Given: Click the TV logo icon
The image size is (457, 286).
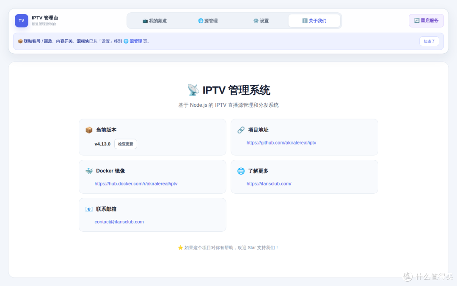Looking at the screenshot, I should pyautogui.click(x=22, y=21).
